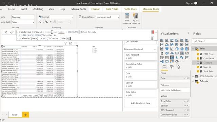Expand the 5000 Sales Records table
The image size is (217, 122).
(193, 76)
